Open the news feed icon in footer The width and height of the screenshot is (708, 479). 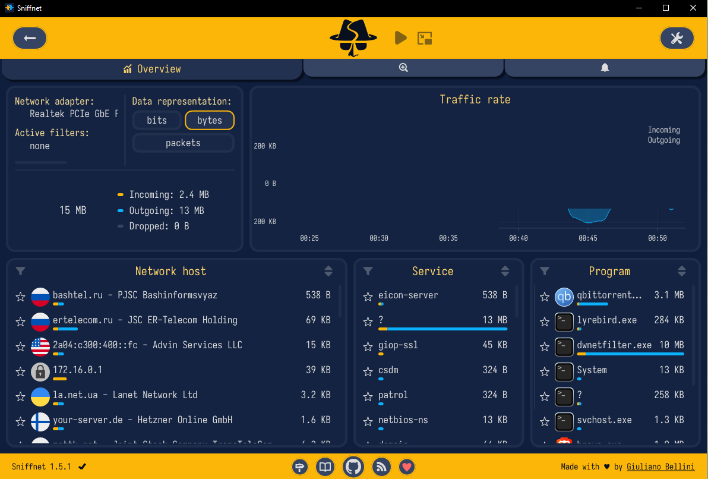tap(381, 467)
